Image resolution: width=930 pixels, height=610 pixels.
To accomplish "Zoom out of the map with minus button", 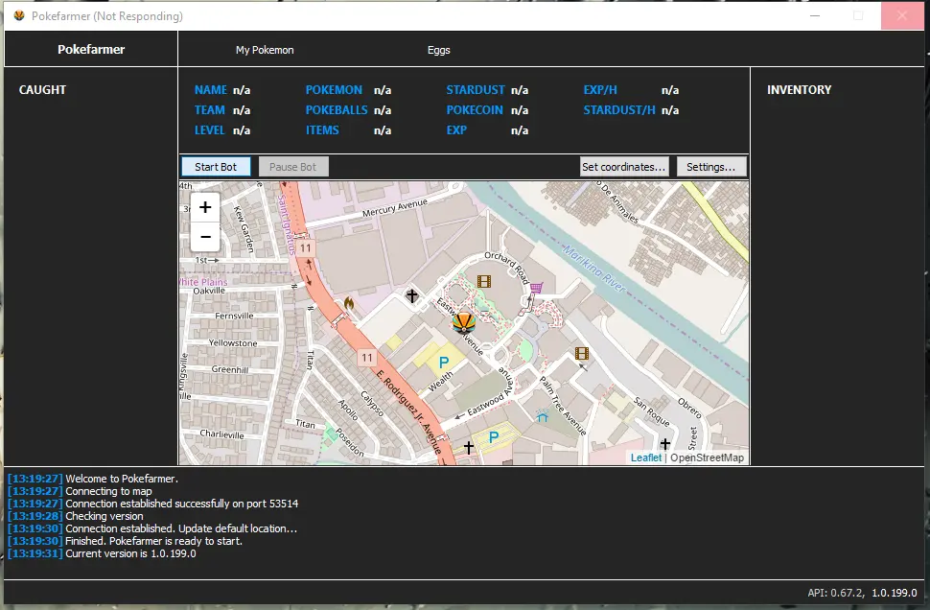I will [x=205, y=237].
